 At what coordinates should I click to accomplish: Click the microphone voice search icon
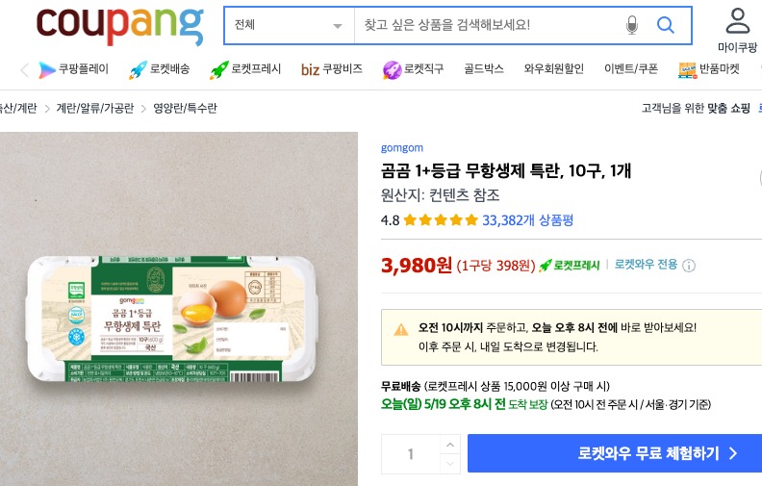click(x=632, y=25)
